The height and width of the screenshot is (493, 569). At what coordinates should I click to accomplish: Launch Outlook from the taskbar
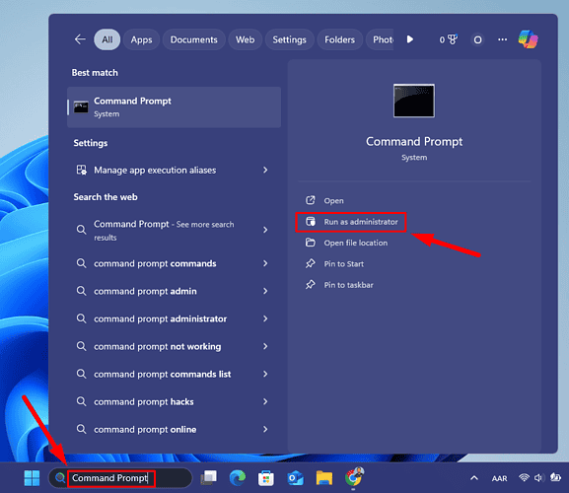(x=295, y=478)
